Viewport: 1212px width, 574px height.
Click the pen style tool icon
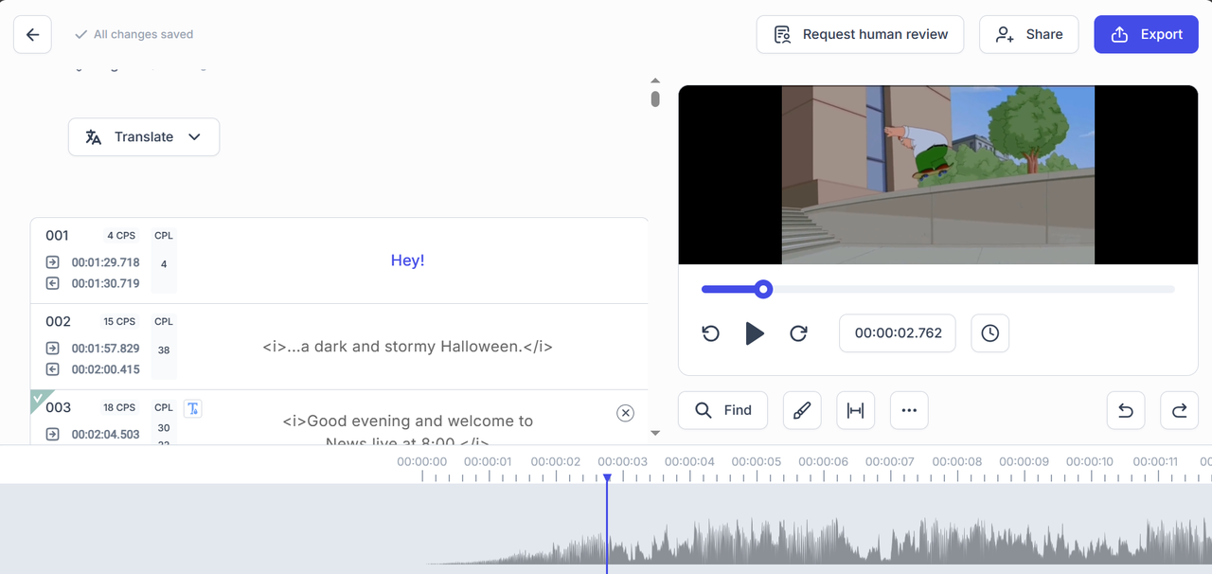click(802, 410)
